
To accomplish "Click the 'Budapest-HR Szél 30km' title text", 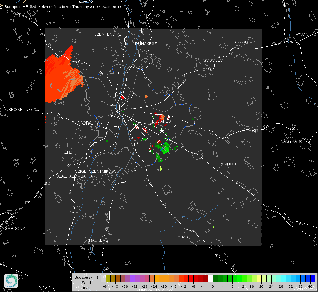I will 26,7.
